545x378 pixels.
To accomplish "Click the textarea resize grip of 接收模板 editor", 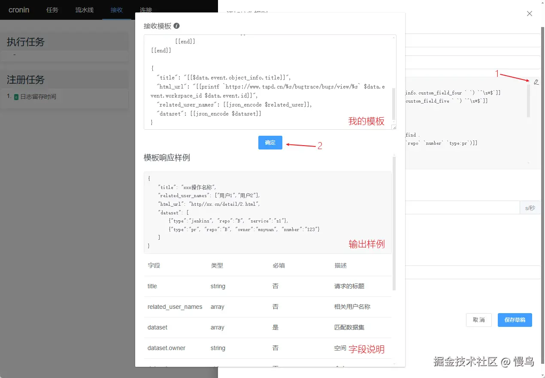I will [x=394, y=127].
